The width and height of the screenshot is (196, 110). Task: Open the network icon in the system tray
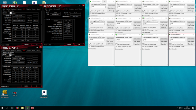180,108
